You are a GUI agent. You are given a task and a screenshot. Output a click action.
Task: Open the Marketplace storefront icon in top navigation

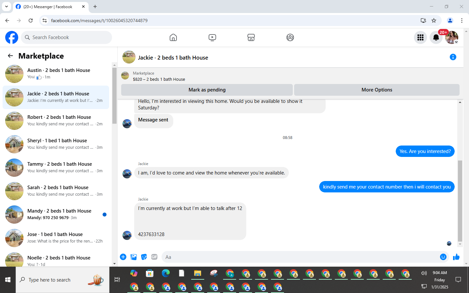click(x=251, y=37)
